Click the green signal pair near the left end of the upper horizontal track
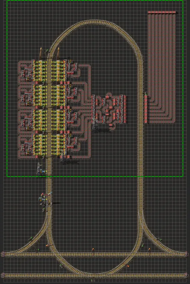 point(37,250)
